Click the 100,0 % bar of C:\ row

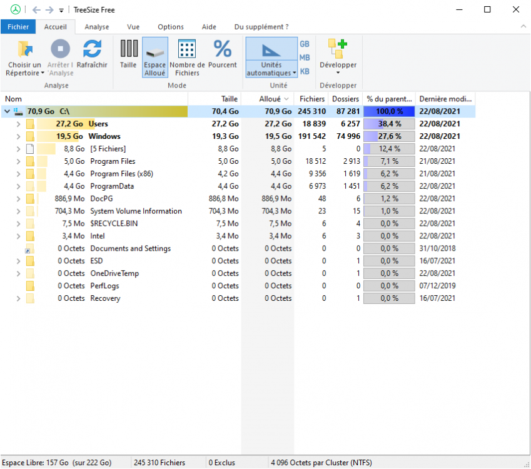point(389,111)
